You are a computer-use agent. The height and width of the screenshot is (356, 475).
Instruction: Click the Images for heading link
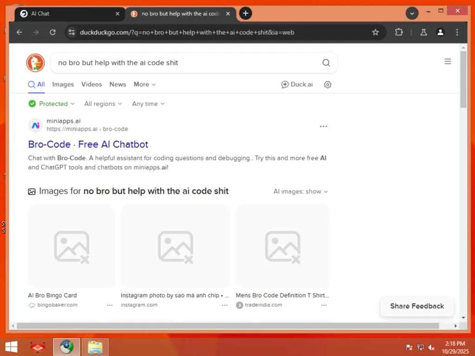(x=134, y=191)
